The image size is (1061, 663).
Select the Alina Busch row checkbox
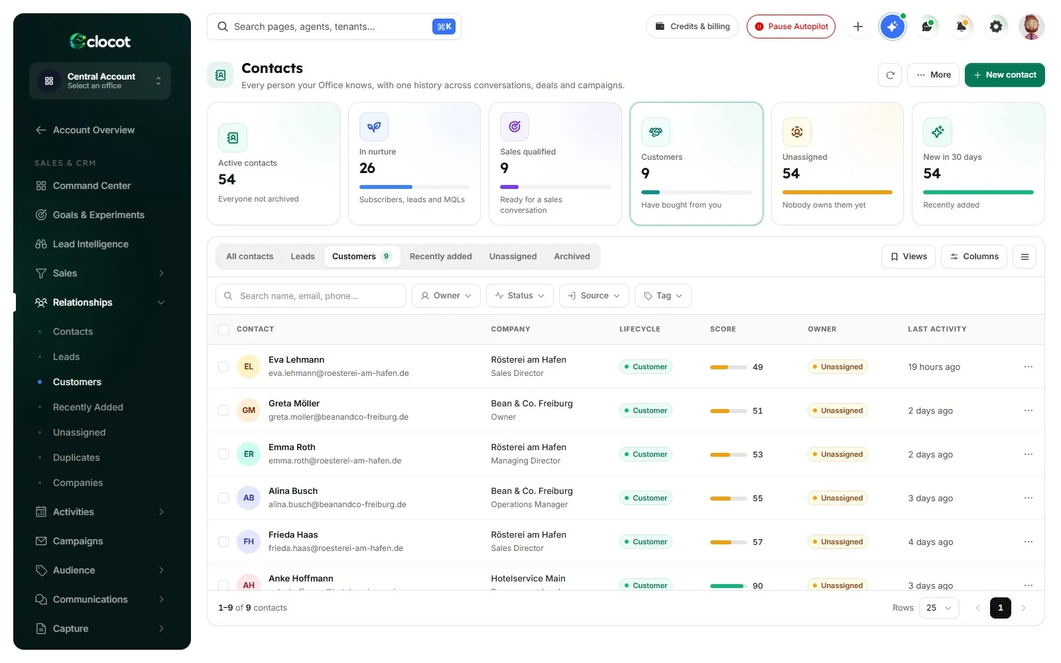(223, 498)
